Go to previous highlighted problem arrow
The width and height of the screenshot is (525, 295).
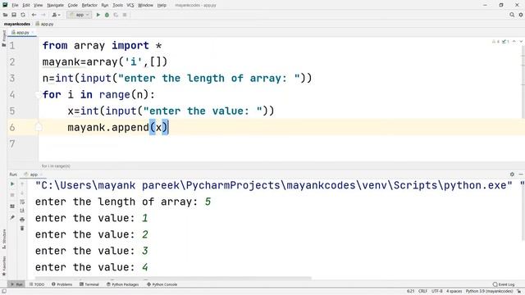pyautogui.click(x=514, y=42)
